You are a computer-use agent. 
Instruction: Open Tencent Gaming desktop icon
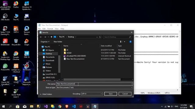(27, 31)
